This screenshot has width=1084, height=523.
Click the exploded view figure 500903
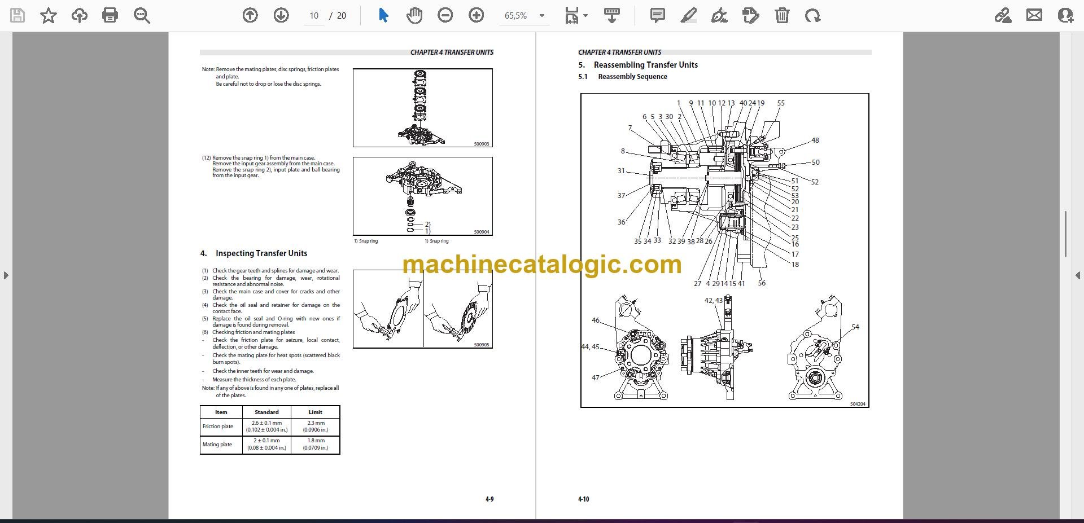(x=423, y=108)
